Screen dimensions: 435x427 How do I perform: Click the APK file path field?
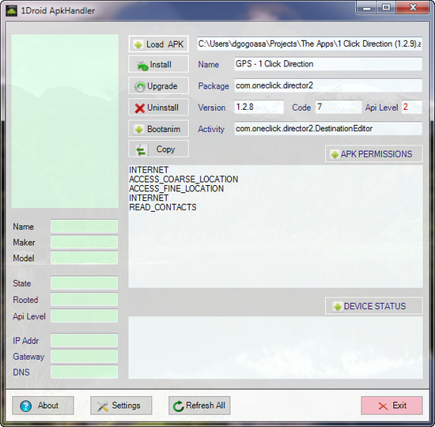[309, 43]
